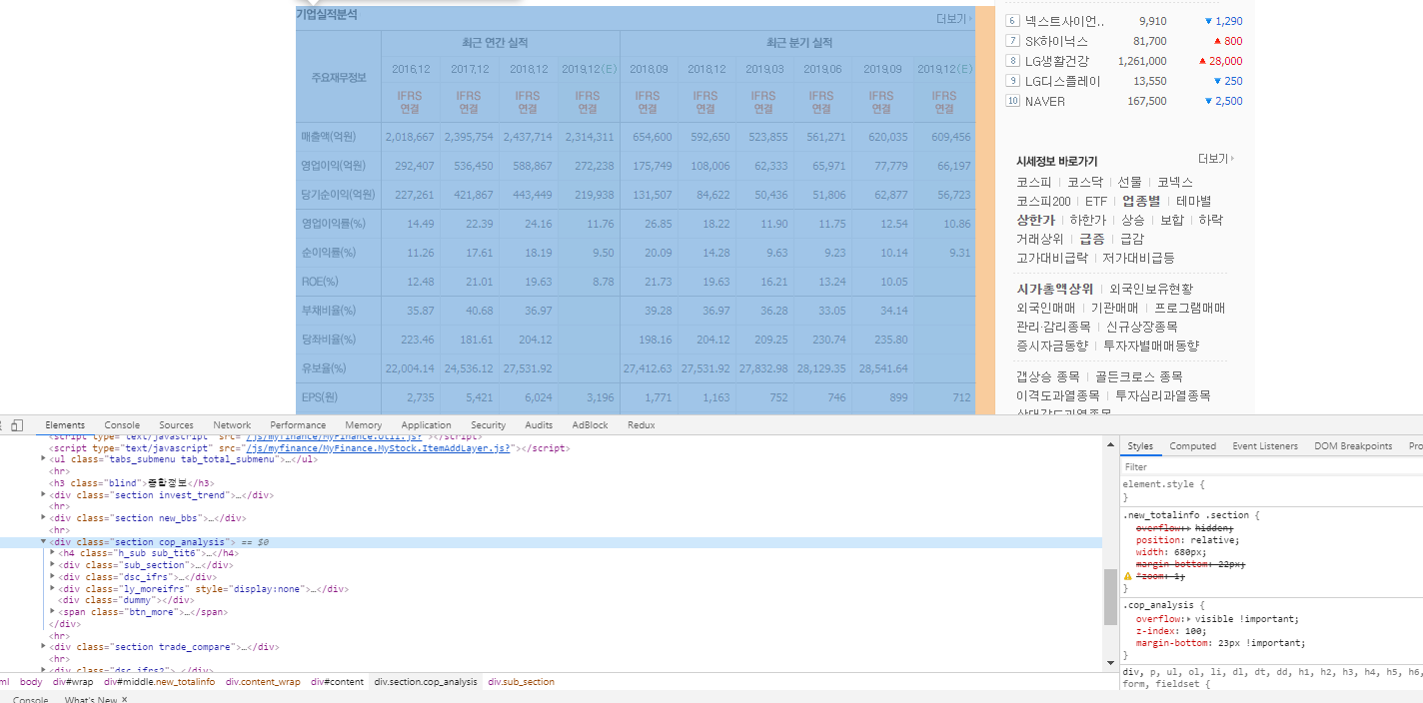Switch to the Console panel tab
The height and width of the screenshot is (703, 1423).
tap(122, 425)
